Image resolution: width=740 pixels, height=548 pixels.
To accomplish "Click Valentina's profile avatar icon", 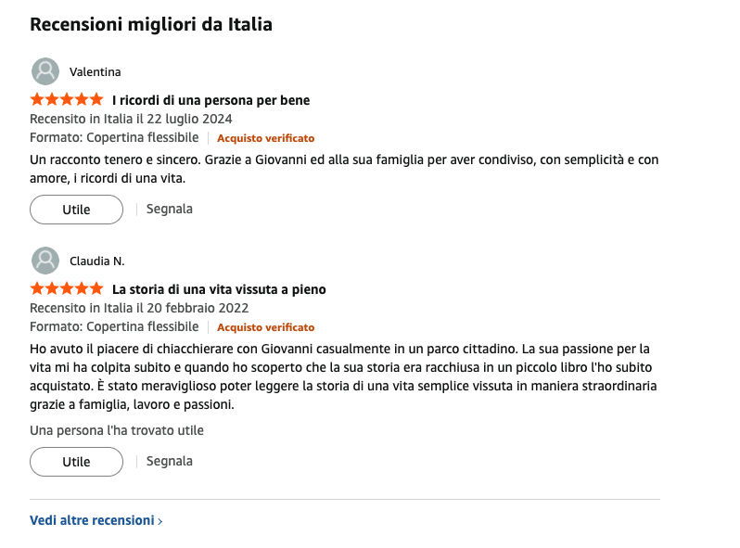I will coord(45,71).
